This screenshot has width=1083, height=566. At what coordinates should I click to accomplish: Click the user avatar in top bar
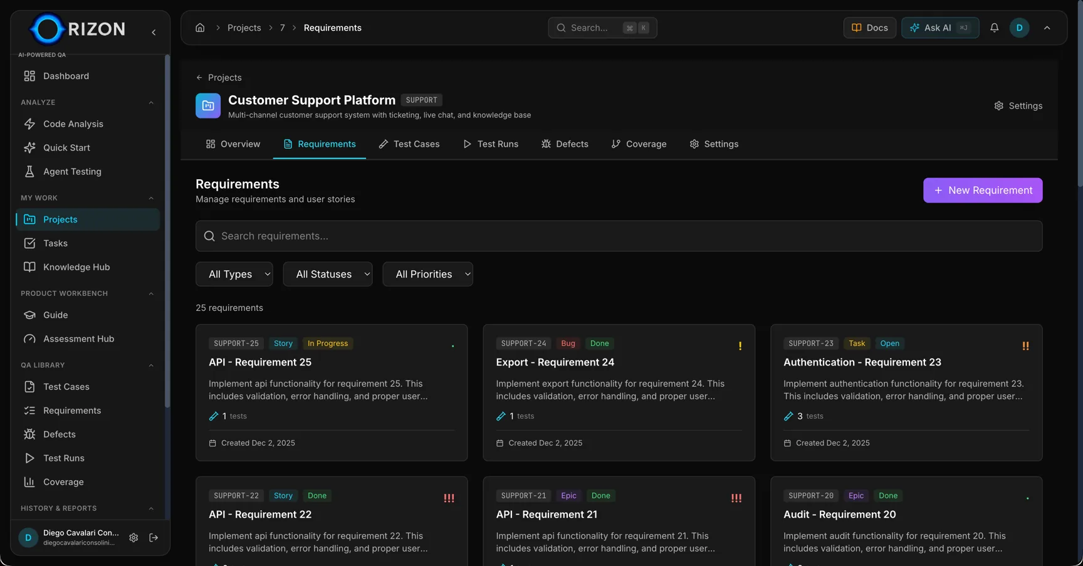coord(1019,28)
